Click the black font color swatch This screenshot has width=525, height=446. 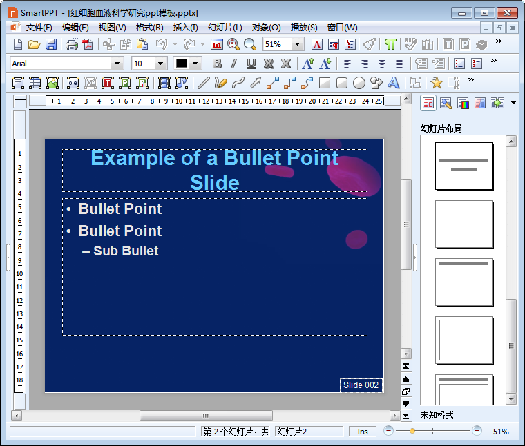182,64
